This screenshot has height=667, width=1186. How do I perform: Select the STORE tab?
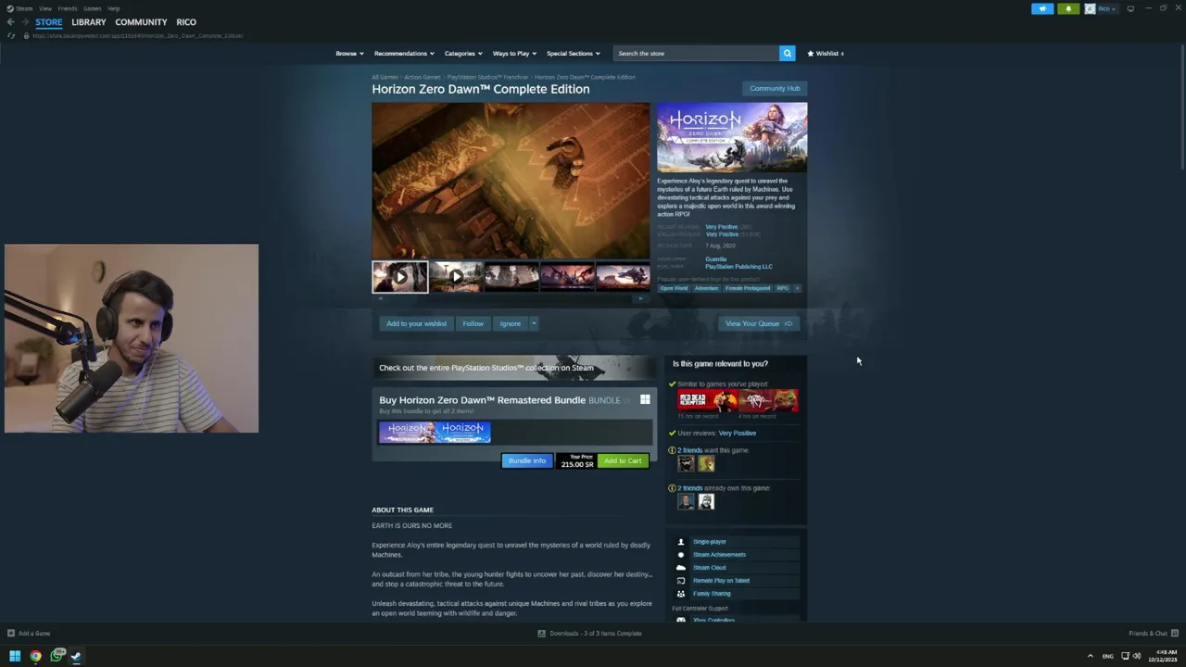click(49, 22)
